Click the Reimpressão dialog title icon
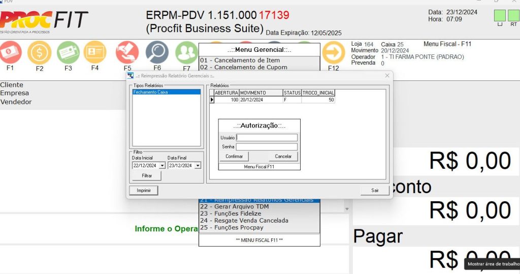This screenshot has width=520, height=274. coord(131,76)
